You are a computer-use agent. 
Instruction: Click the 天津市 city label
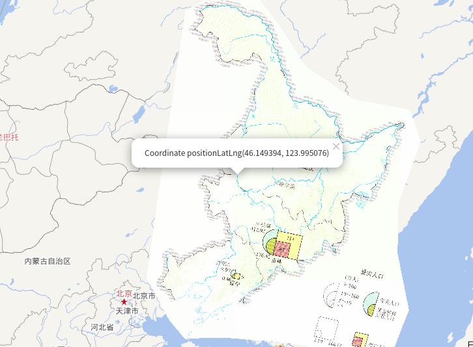pyautogui.click(x=127, y=311)
